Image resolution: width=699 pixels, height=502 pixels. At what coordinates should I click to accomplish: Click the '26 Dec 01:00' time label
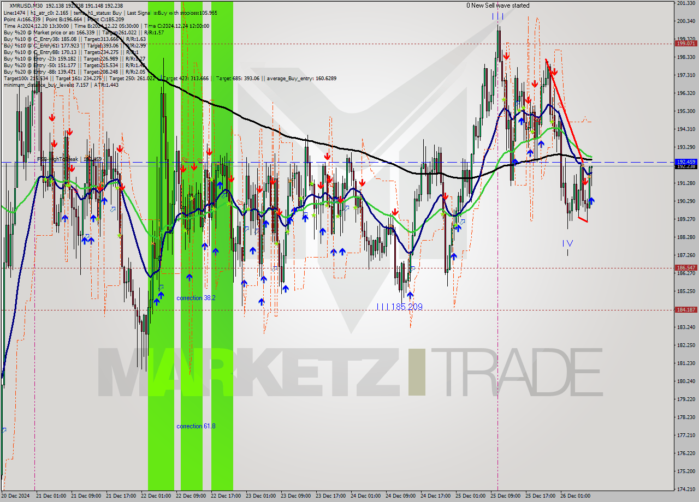[575, 496]
